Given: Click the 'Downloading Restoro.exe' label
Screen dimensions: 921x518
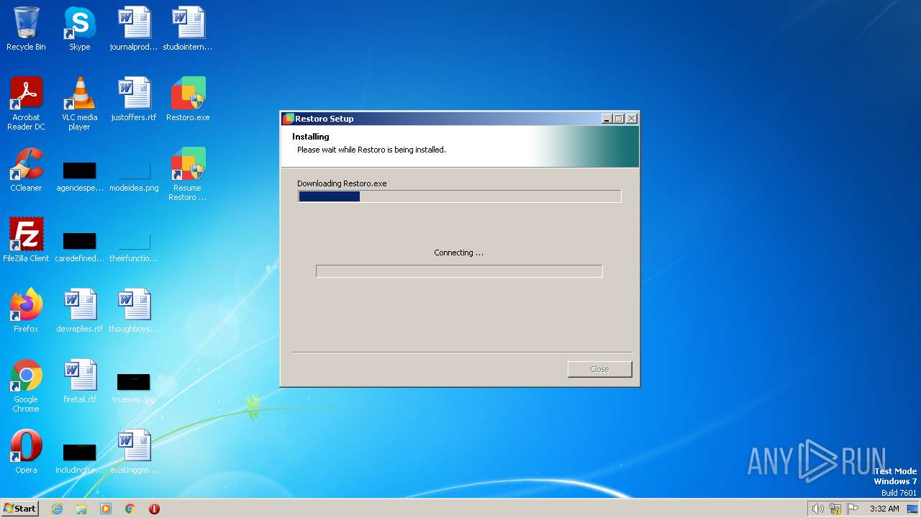Looking at the screenshot, I should [x=342, y=183].
